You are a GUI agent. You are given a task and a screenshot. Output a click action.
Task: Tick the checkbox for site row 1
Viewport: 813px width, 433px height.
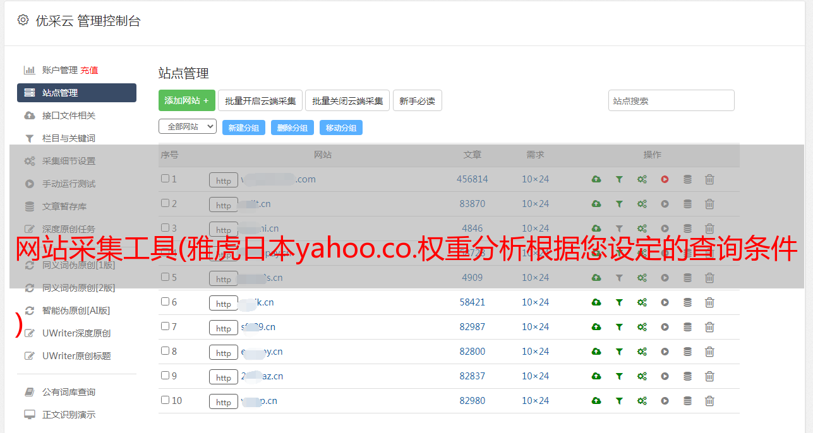coord(165,179)
